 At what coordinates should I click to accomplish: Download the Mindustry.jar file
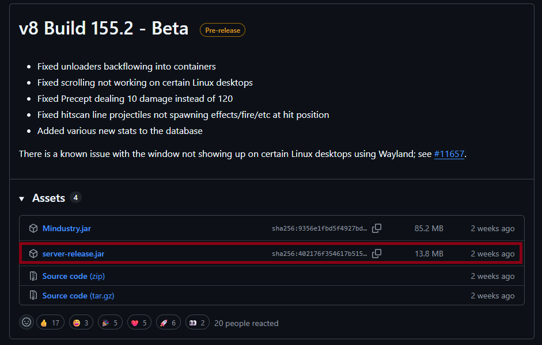[x=67, y=228]
